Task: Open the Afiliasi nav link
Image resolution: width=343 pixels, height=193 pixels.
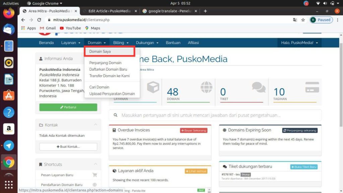Action: (x=193, y=43)
